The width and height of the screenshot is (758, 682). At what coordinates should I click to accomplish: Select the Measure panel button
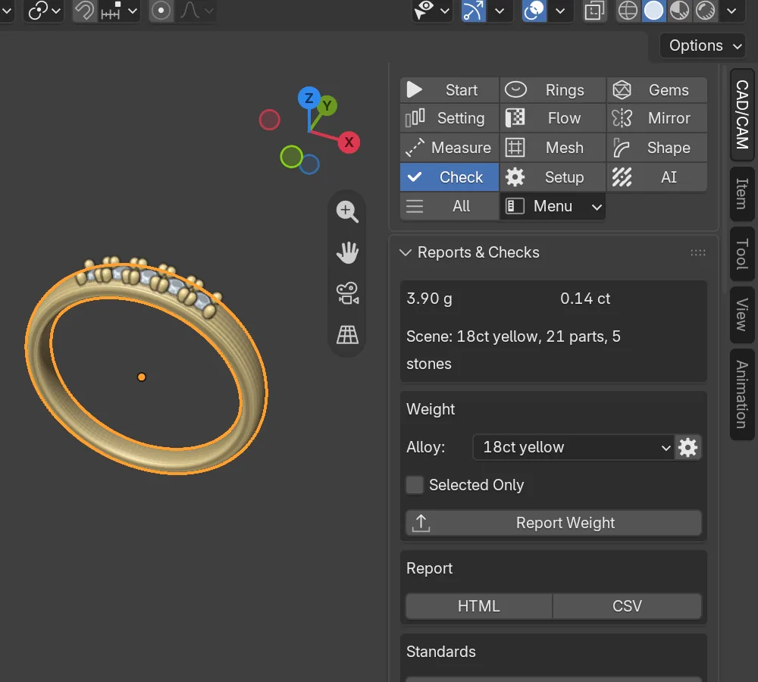[x=449, y=148]
